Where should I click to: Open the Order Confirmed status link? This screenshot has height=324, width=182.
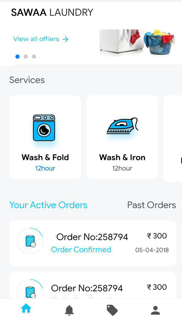[x=81, y=250]
